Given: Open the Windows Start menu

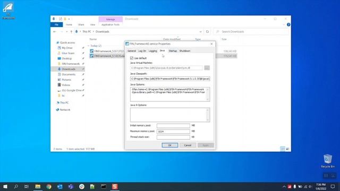Looking at the screenshot, I should 5,186.
